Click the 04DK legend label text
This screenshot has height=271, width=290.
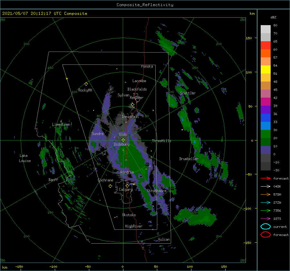(x=277, y=187)
